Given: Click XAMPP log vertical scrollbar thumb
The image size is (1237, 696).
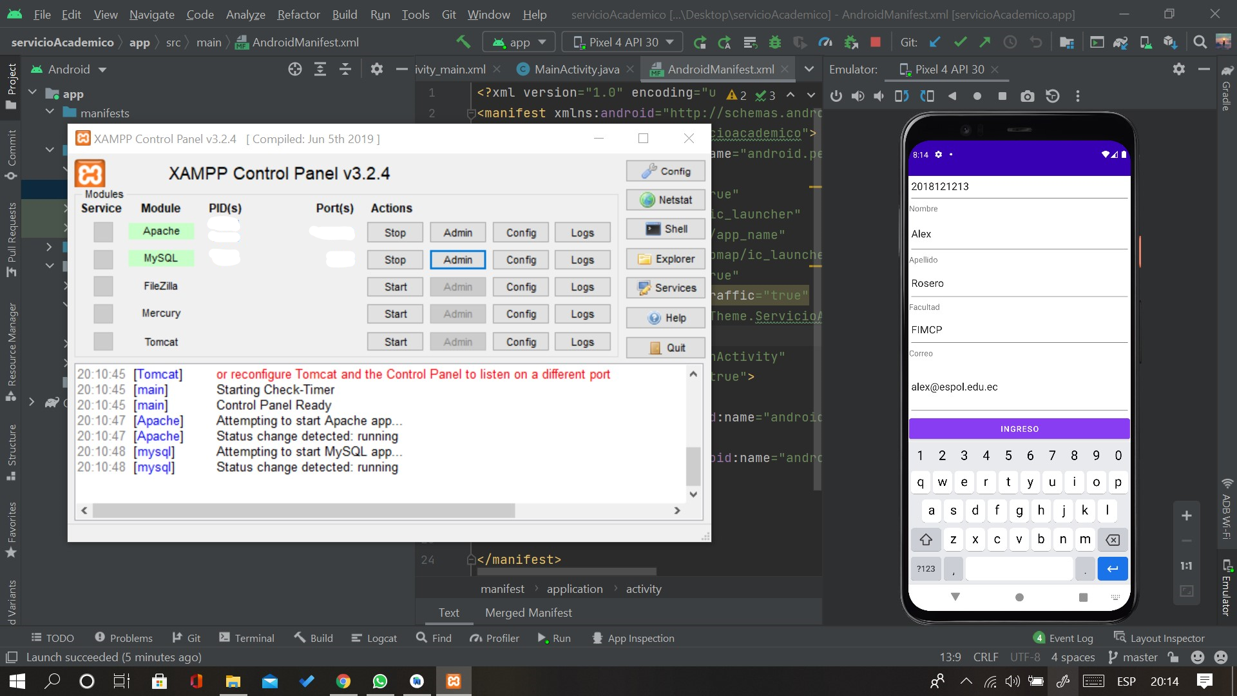Looking at the screenshot, I should 693,466.
